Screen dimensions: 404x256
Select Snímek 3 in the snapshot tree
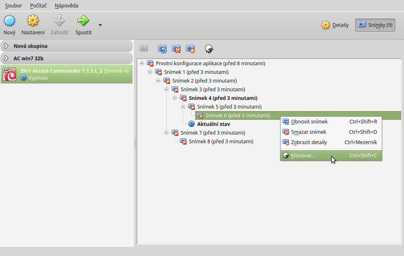213,90
